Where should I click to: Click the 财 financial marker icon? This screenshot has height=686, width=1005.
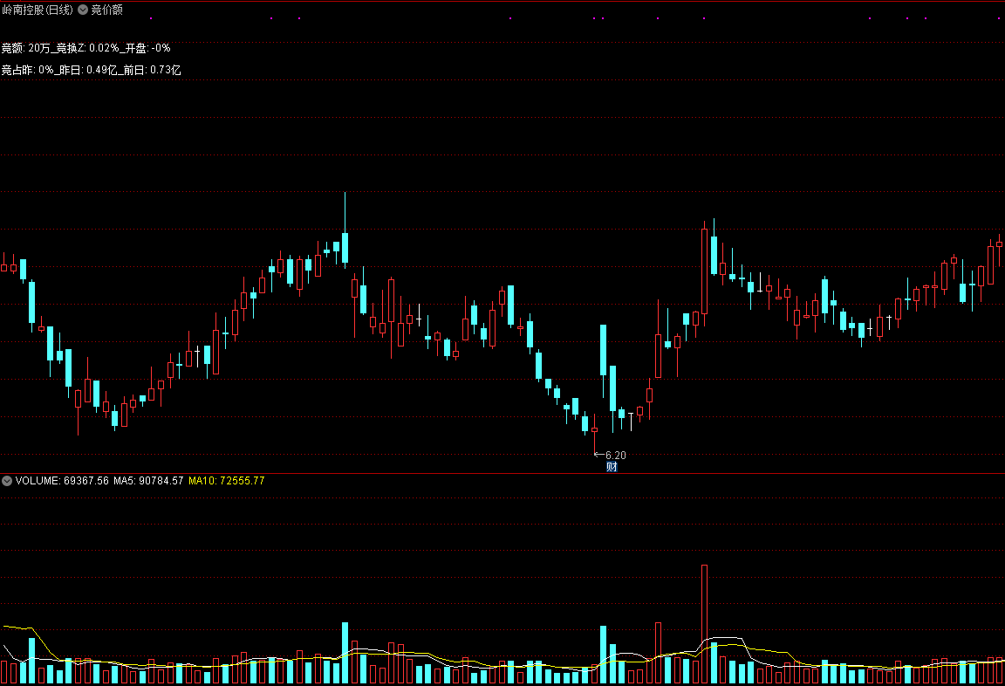[612, 467]
